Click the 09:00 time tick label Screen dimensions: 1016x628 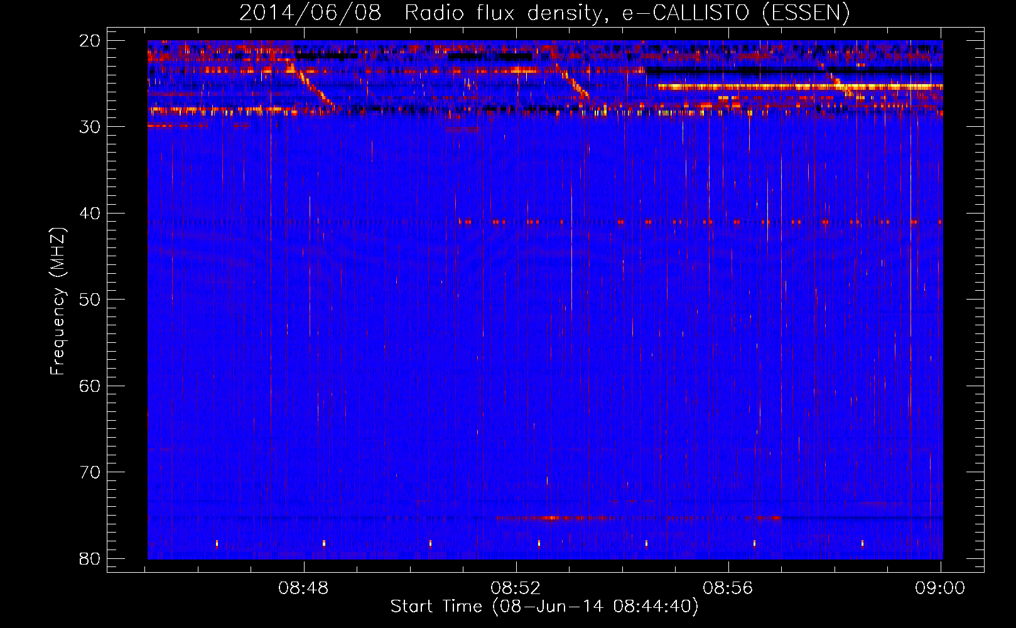click(x=940, y=588)
